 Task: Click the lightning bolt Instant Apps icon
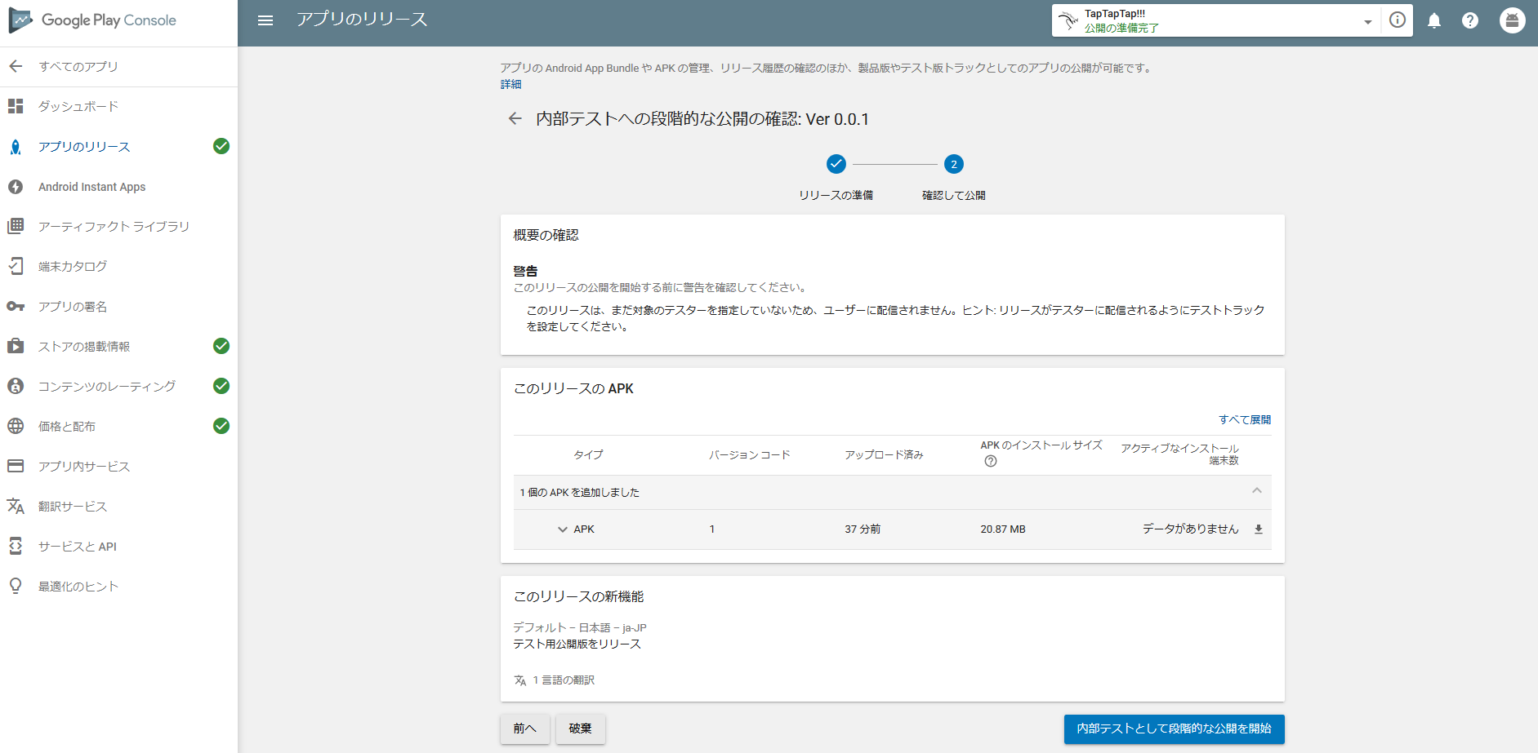(16, 187)
